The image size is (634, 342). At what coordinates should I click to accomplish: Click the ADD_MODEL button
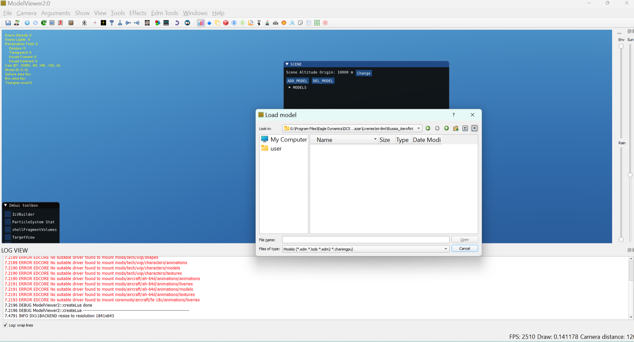297,81
